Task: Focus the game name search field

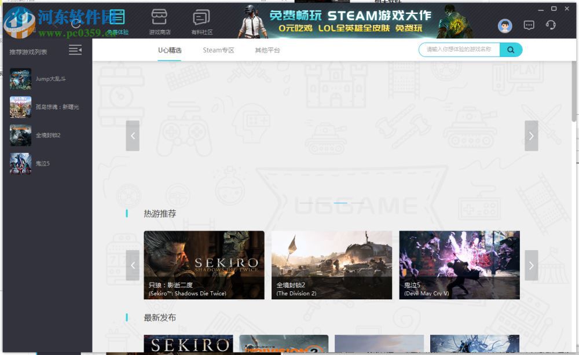Action: click(x=459, y=49)
